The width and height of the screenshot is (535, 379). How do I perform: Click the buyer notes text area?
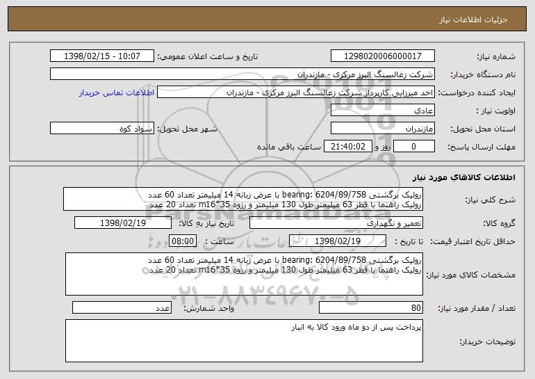point(244,341)
